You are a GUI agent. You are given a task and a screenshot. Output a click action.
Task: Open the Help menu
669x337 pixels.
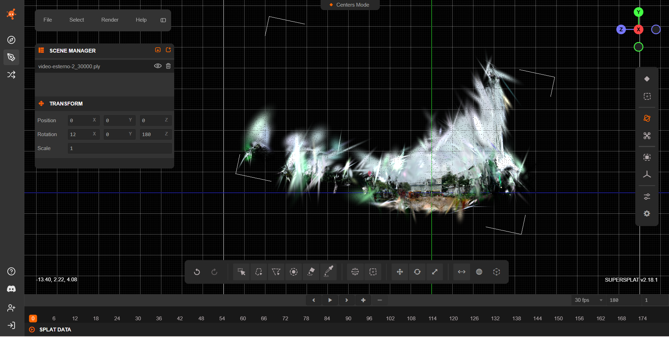pos(141,20)
